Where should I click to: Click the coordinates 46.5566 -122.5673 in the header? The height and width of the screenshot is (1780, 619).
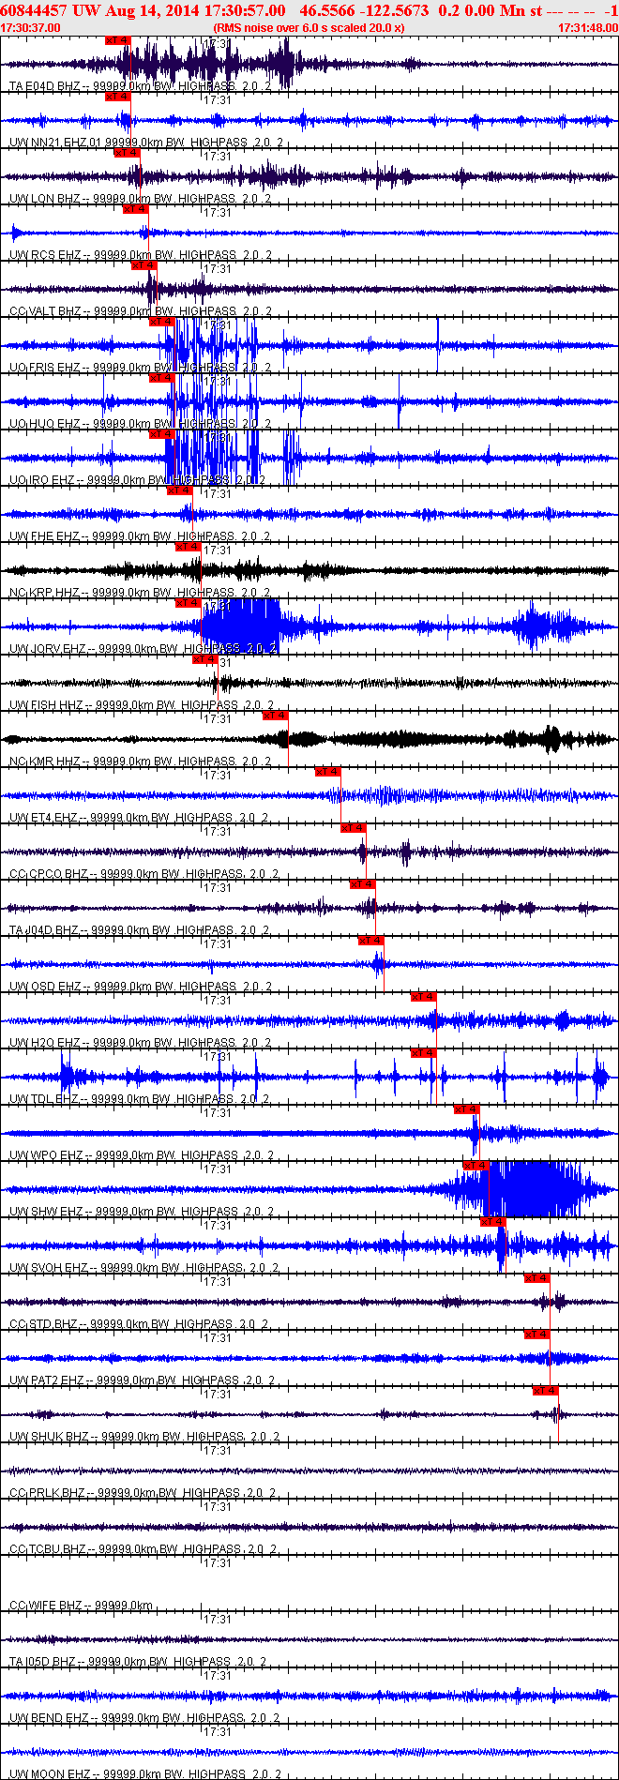[365, 10]
